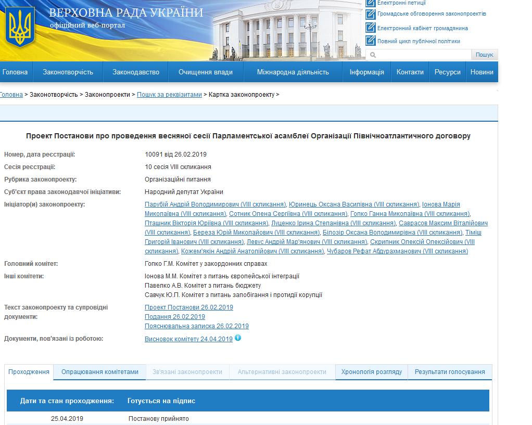Screen dimensions: 532x425
Task: Open the Законодавство menu
Action: [136, 72]
